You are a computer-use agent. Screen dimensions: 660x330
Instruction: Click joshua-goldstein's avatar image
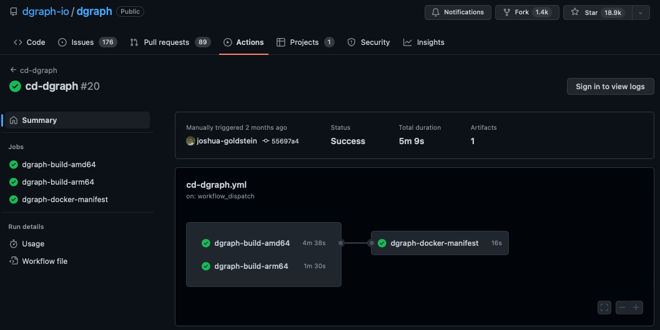click(190, 141)
